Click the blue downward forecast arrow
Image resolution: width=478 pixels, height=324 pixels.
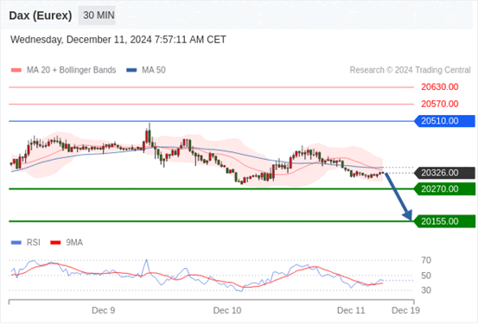click(x=398, y=196)
